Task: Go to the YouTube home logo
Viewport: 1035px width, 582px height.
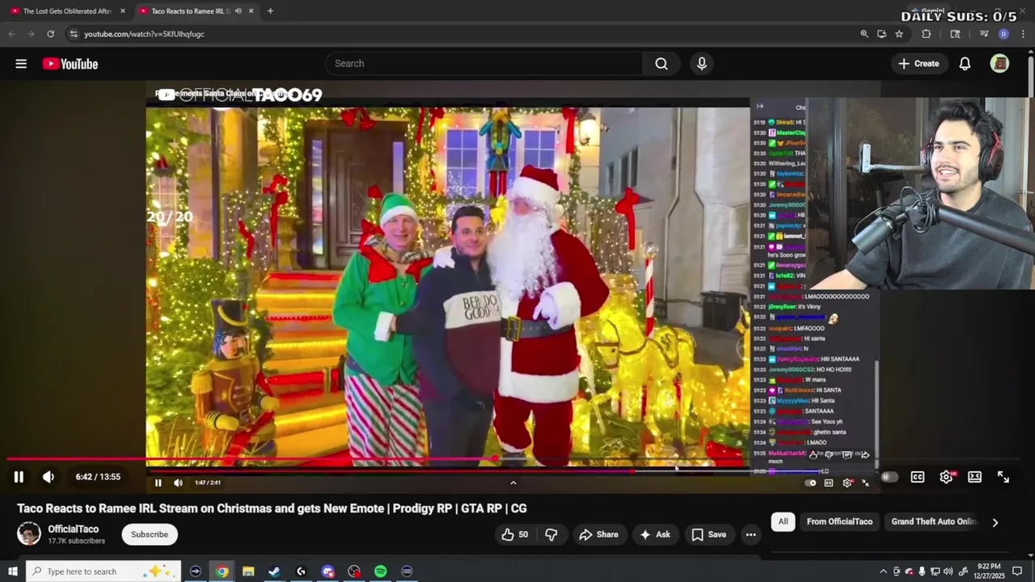Action: (70, 64)
